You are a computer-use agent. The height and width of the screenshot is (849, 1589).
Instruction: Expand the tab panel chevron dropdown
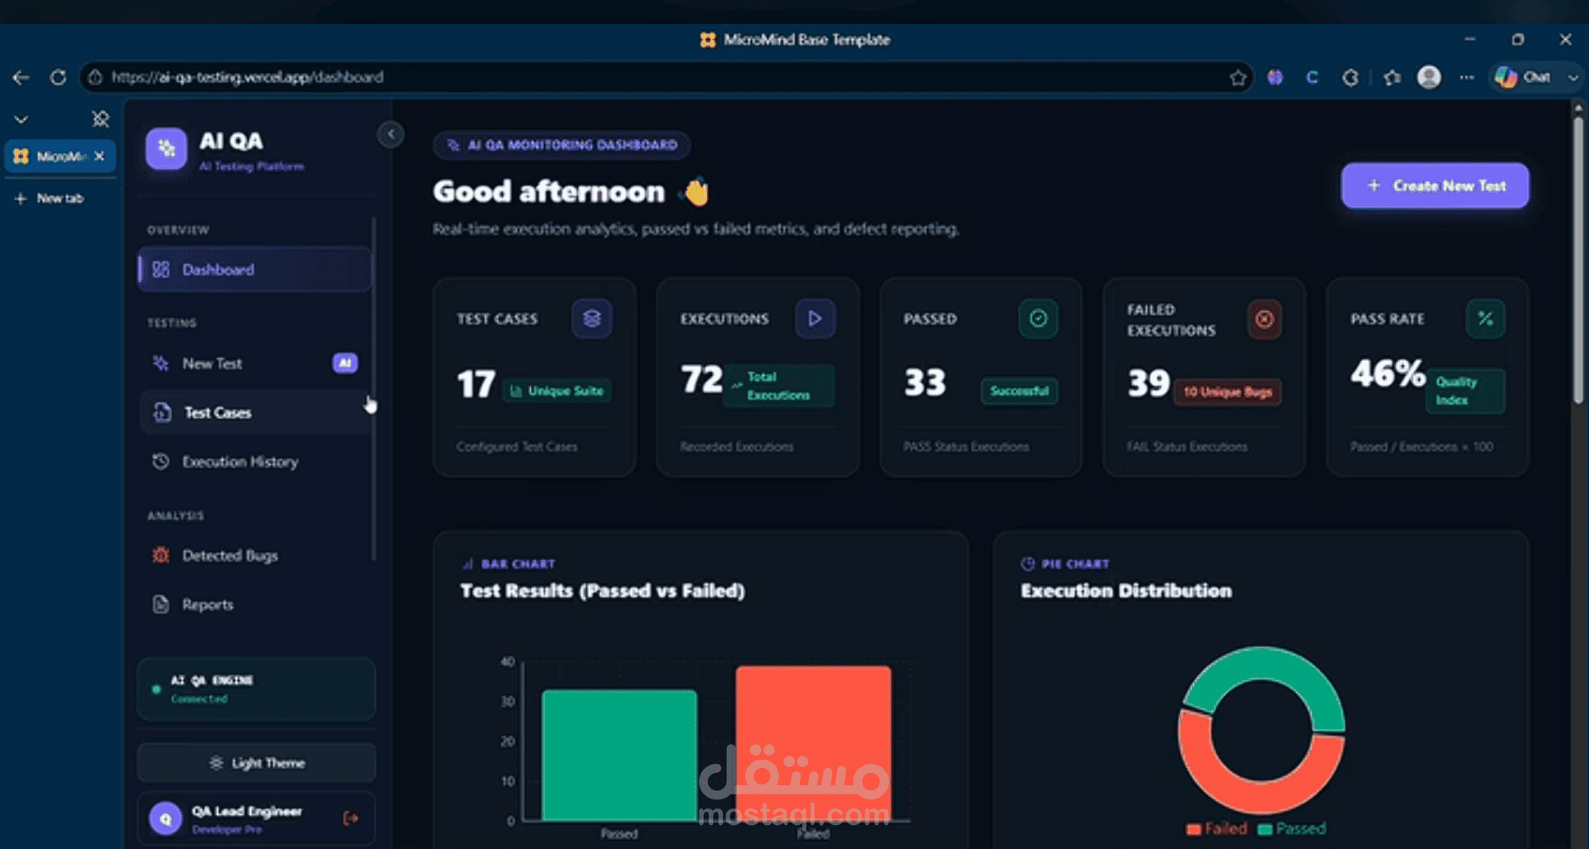click(22, 120)
